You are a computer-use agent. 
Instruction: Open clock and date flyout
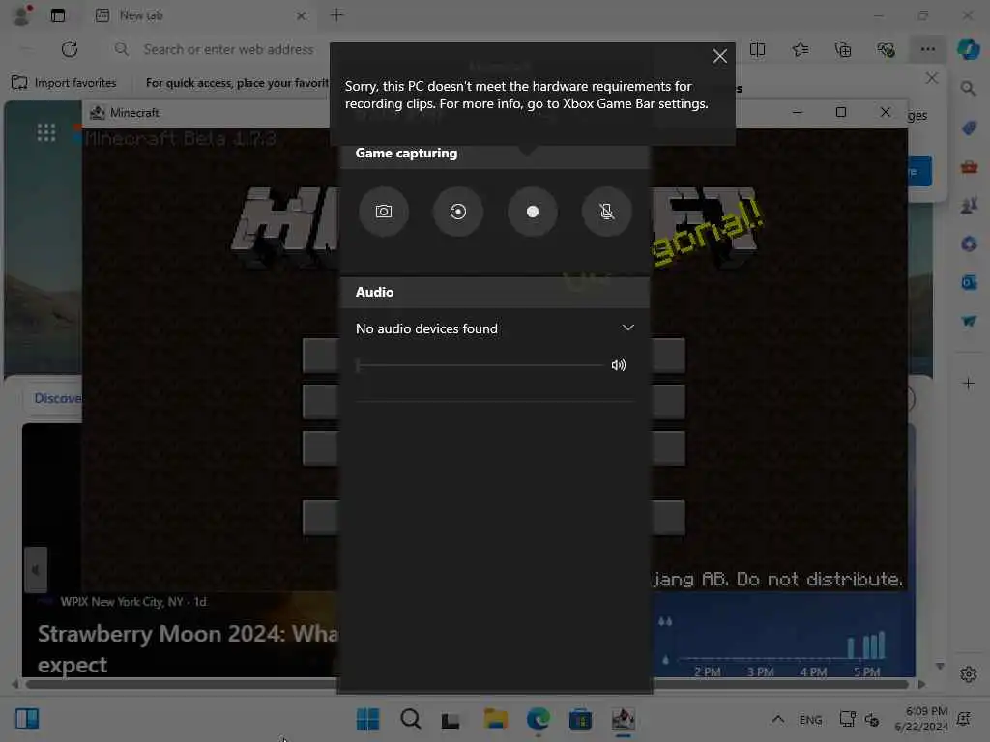(x=920, y=719)
